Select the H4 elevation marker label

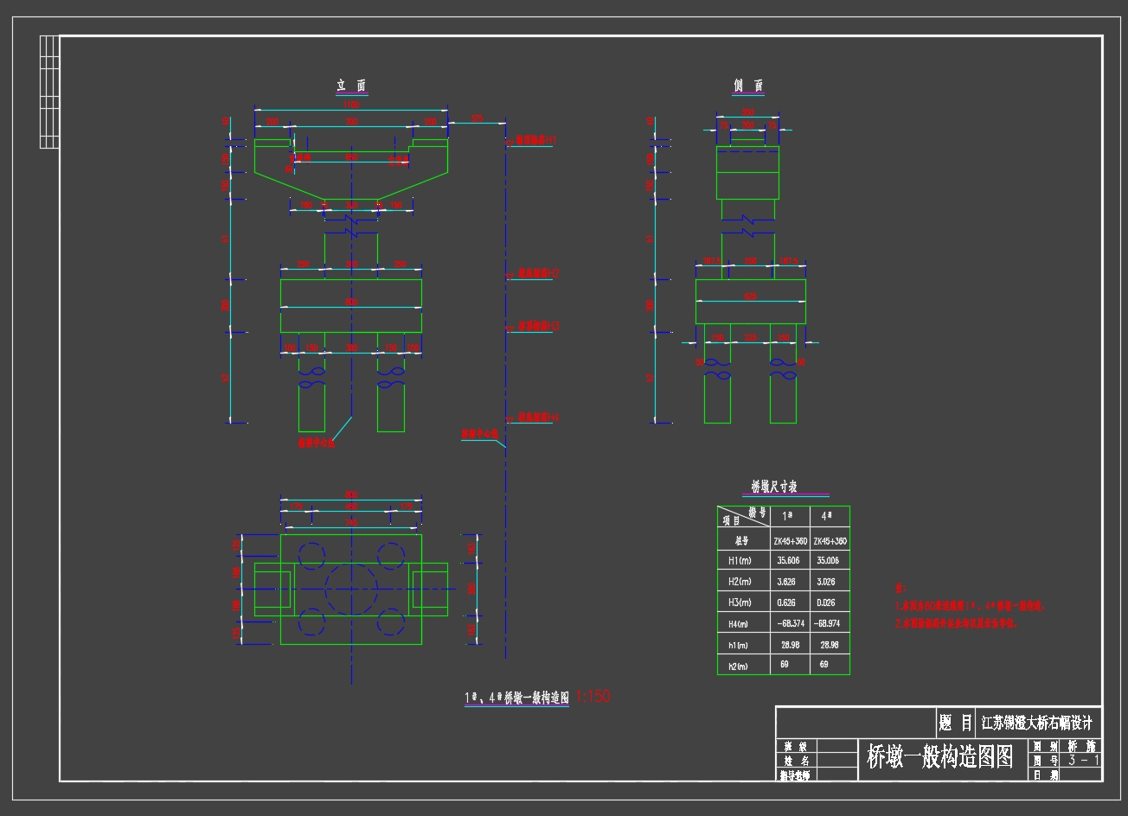coord(538,418)
